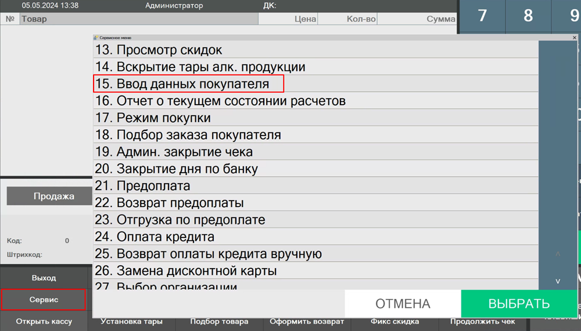Close the Сервисное меню dialog window

pyautogui.click(x=574, y=37)
